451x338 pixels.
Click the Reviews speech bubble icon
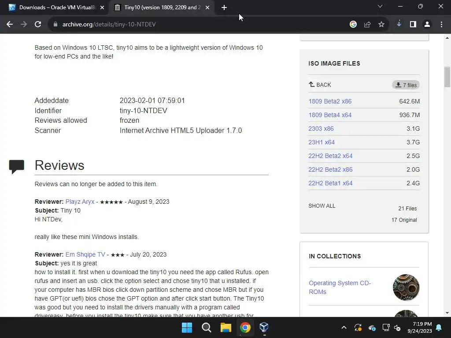pyautogui.click(x=16, y=167)
